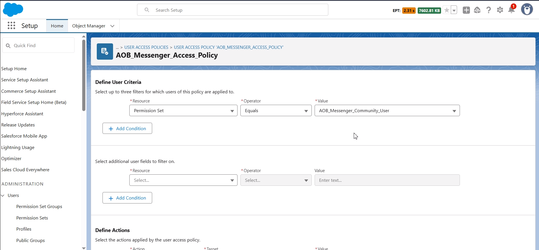Click the sidebar scrollbar thumb
Screen dimensions: 539x250
point(84,75)
